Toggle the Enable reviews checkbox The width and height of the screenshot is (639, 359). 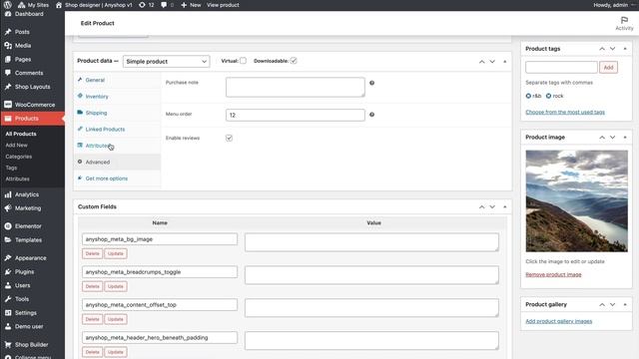pyautogui.click(x=229, y=138)
